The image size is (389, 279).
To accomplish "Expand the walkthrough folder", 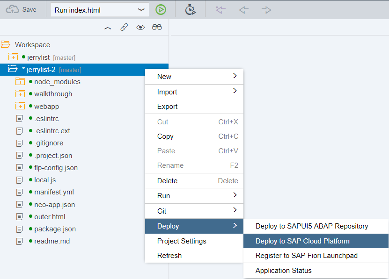I will 20,93.
